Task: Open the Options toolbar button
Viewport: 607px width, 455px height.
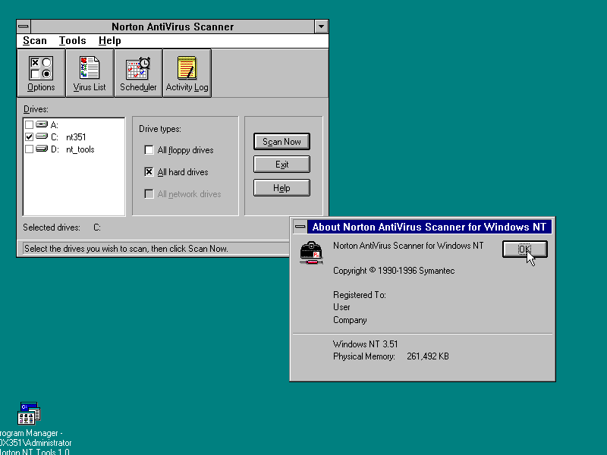Action: coord(41,73)
